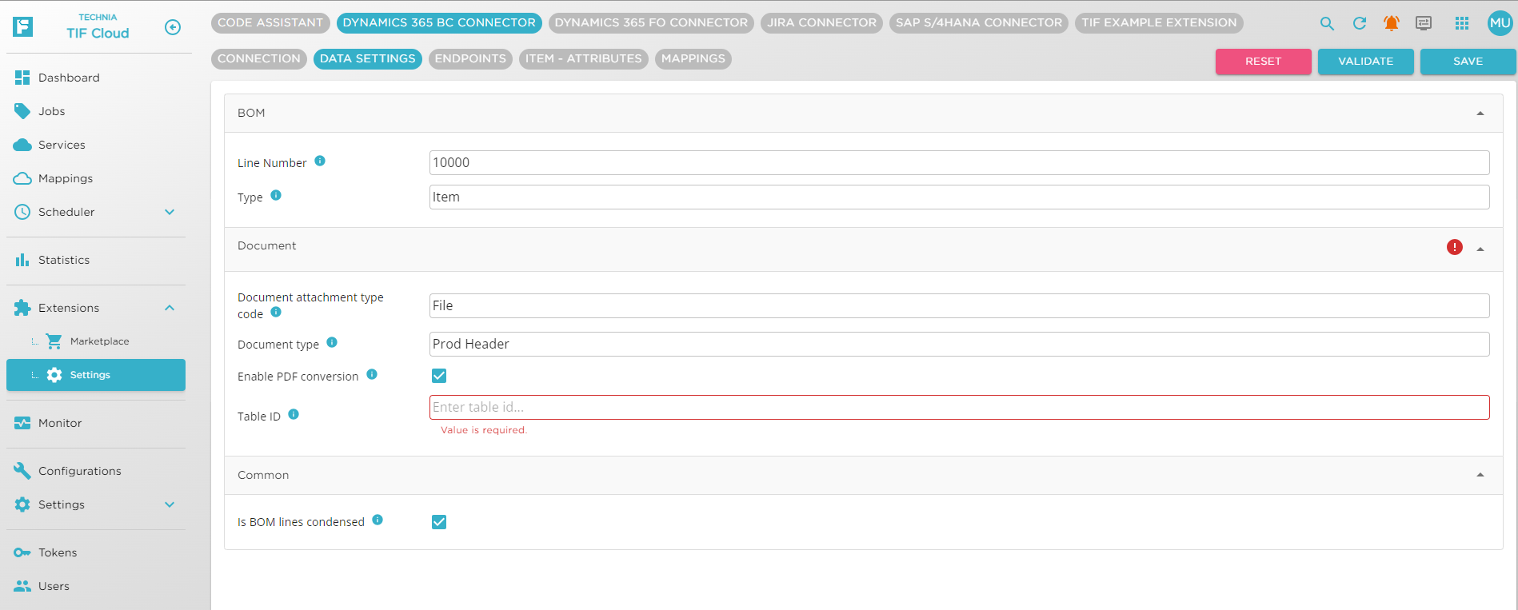Viewport: 1518px width, 610px height.
Task: Collapse sidebar with the back arrow icon
Action: coord(173,27)
